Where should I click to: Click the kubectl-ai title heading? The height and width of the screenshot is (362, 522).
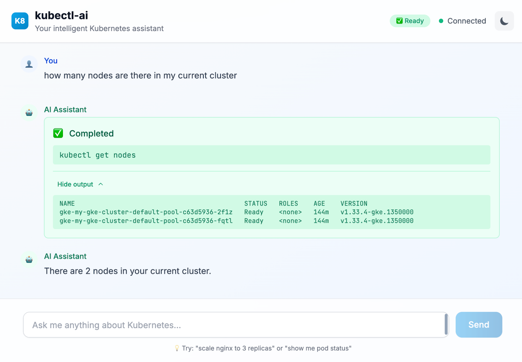pos(61,15)
